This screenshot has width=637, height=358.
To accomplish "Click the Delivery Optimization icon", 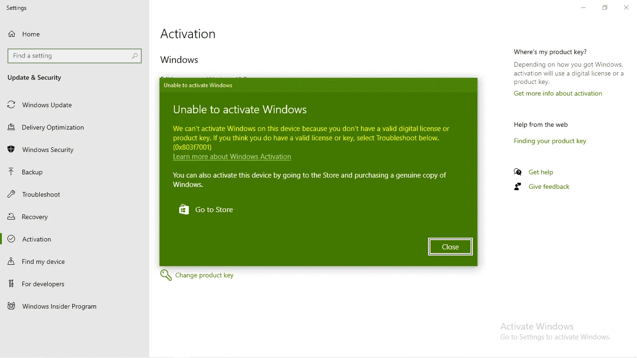I will pyautogui.click(x=11, y=127).
